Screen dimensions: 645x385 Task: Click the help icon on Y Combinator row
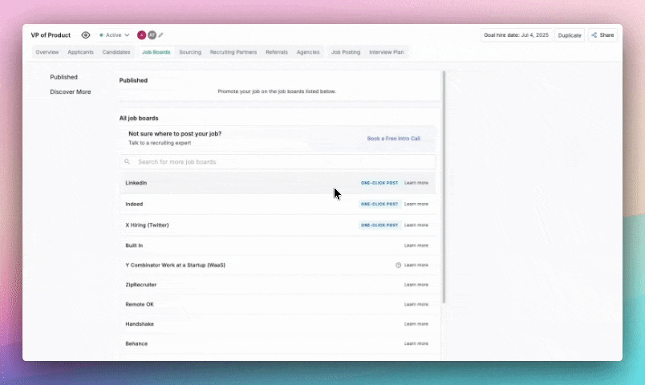pyautogui.click(x=398, y=265)
